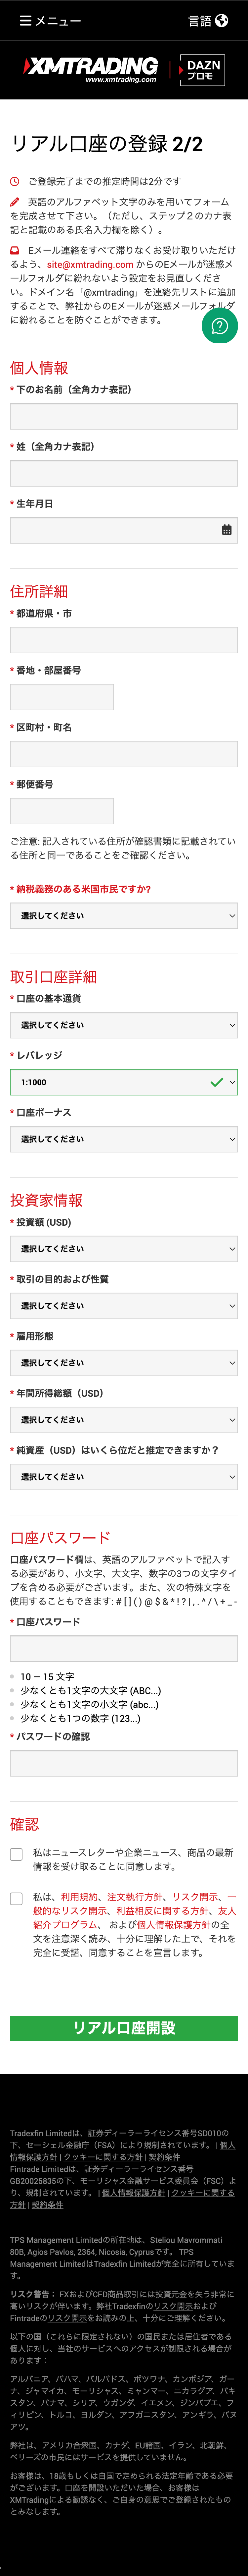
Task: Open the birth date calendar icon
Action: [226, 530]
